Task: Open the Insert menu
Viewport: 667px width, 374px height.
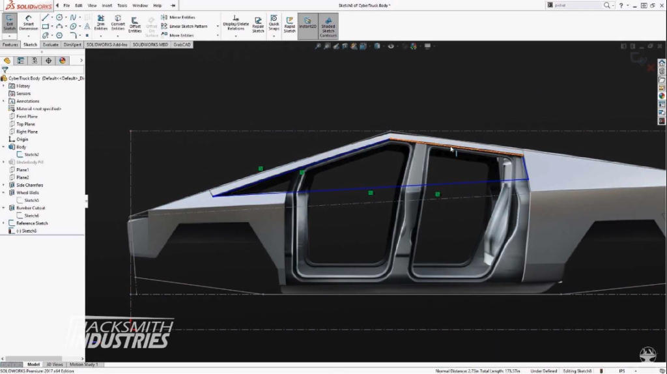Action: [107, 5]
